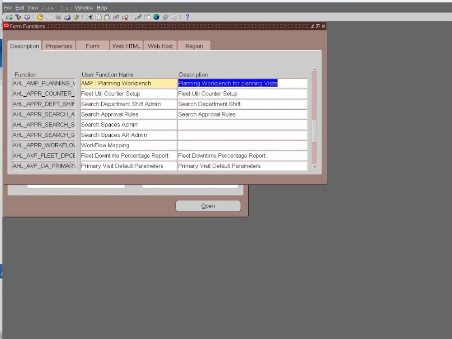The height and width of the screenshot is (339, 452).
Task: Open Translations with the globe icon
Action: coord(156,17)
